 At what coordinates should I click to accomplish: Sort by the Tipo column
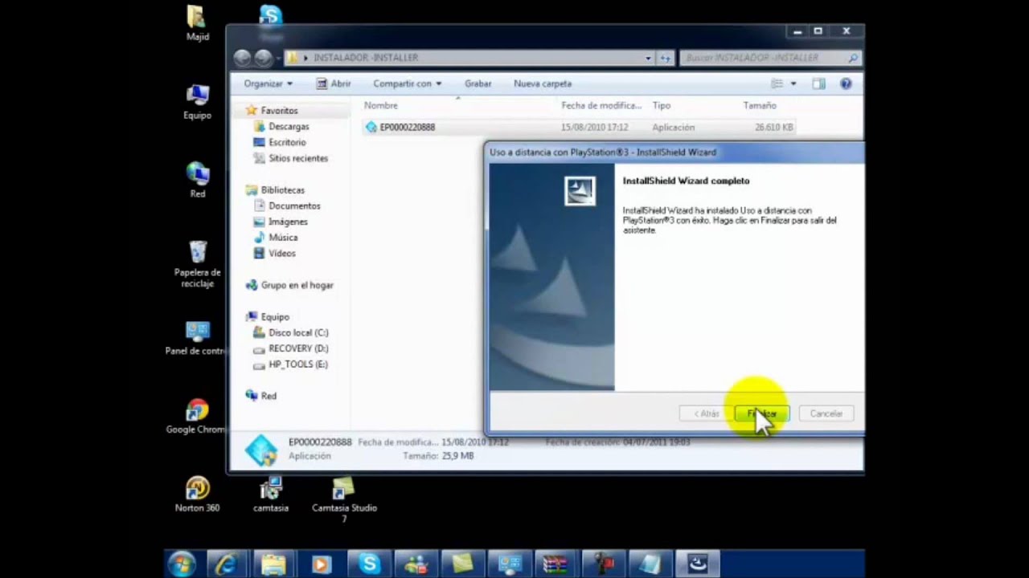(662, 106)
